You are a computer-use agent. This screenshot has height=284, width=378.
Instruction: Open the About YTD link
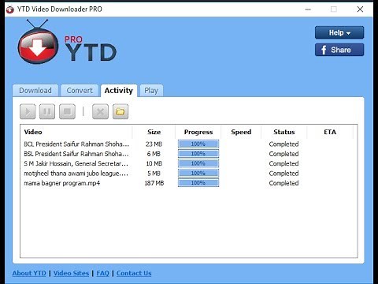(29, 273)
